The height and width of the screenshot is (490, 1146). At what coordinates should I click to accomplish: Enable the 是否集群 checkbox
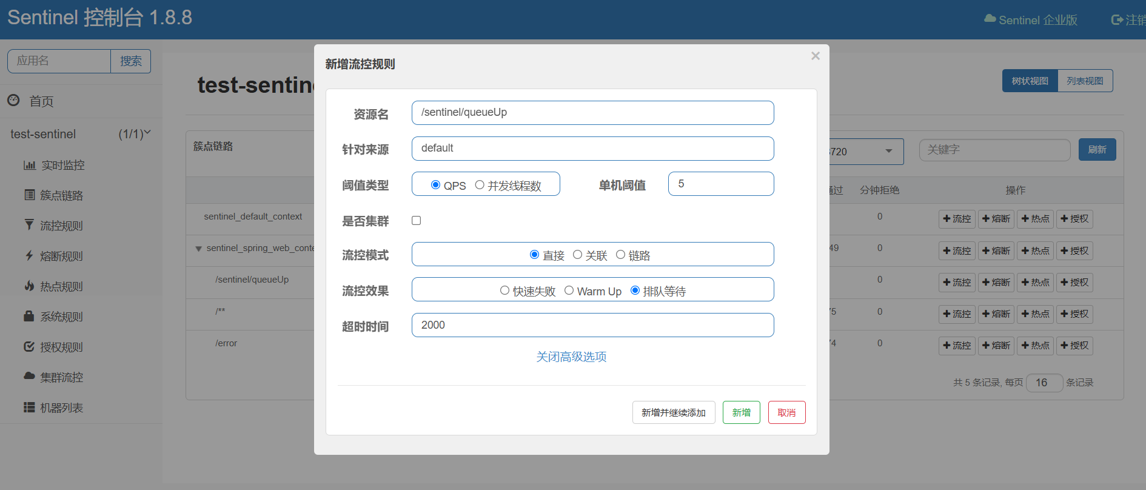417,221
